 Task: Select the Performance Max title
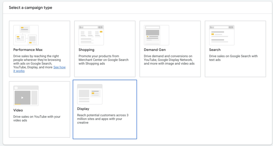[28, 50]
